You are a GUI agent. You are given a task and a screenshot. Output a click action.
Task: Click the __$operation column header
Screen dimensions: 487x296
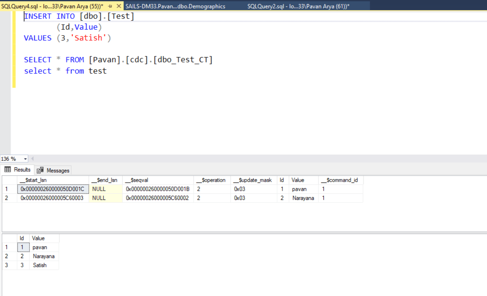click(211, 180)
